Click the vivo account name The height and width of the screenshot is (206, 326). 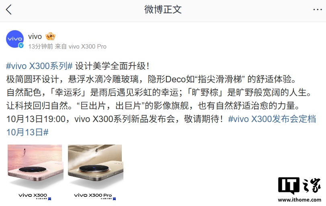pyautogui.click(x=35, y=37)
